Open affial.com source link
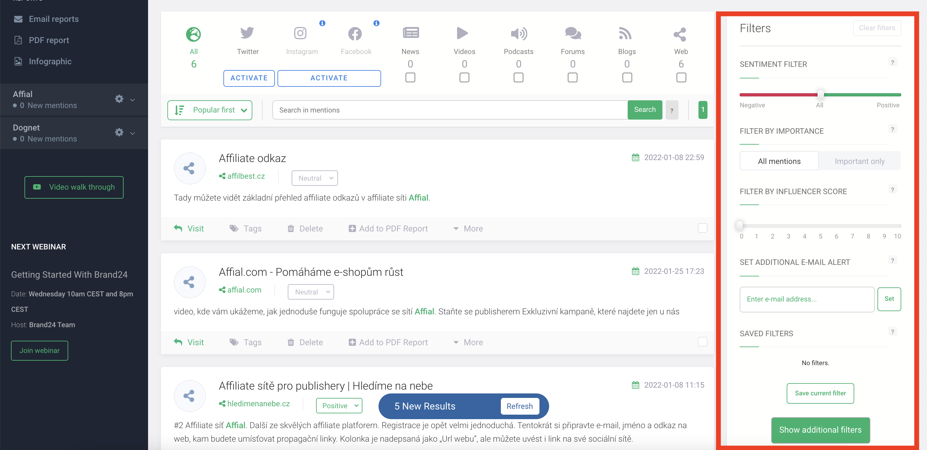This screenshot has height=450, width=927. click(x=240, y=290)
